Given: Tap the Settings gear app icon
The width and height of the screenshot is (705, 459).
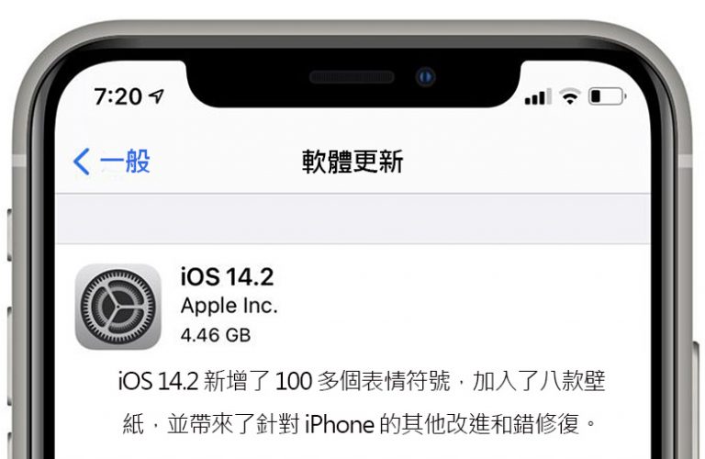Looking at the screenshot, I should (x=118, y=307).
